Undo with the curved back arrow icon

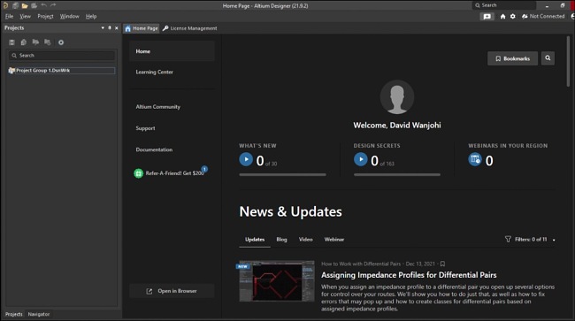(44, 5)
